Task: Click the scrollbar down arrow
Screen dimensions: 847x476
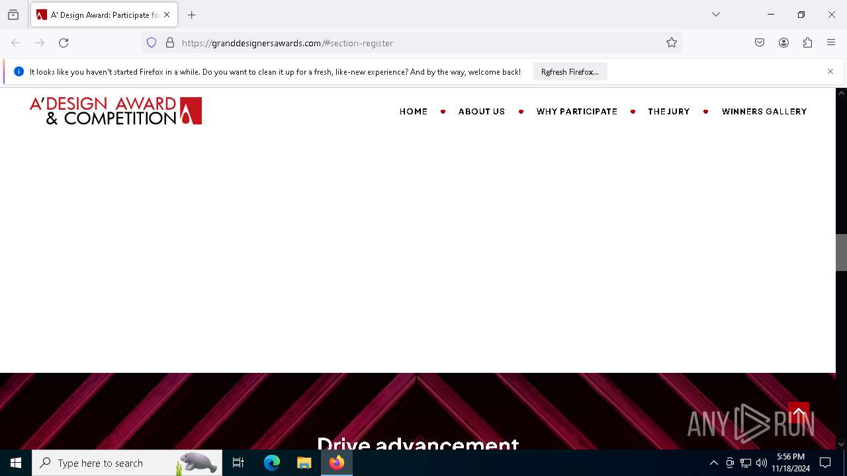Action: click(x=841, y=444)
